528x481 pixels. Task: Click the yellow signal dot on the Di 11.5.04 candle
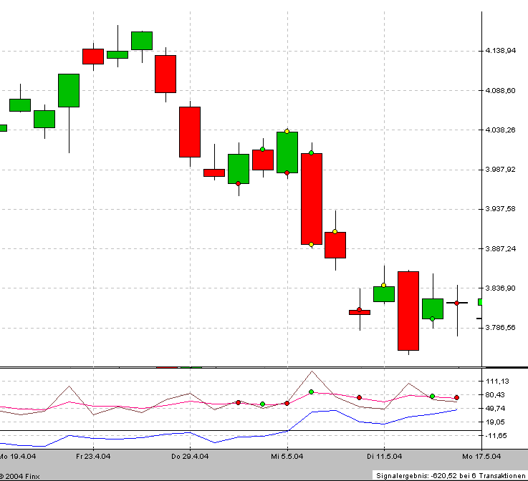383,286
